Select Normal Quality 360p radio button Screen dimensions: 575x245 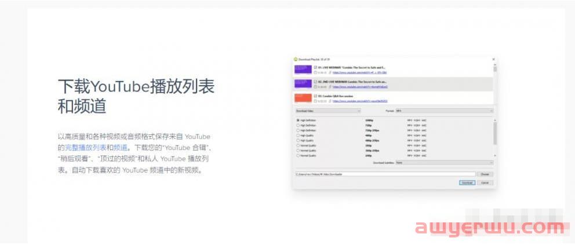(x=298, y=145)
